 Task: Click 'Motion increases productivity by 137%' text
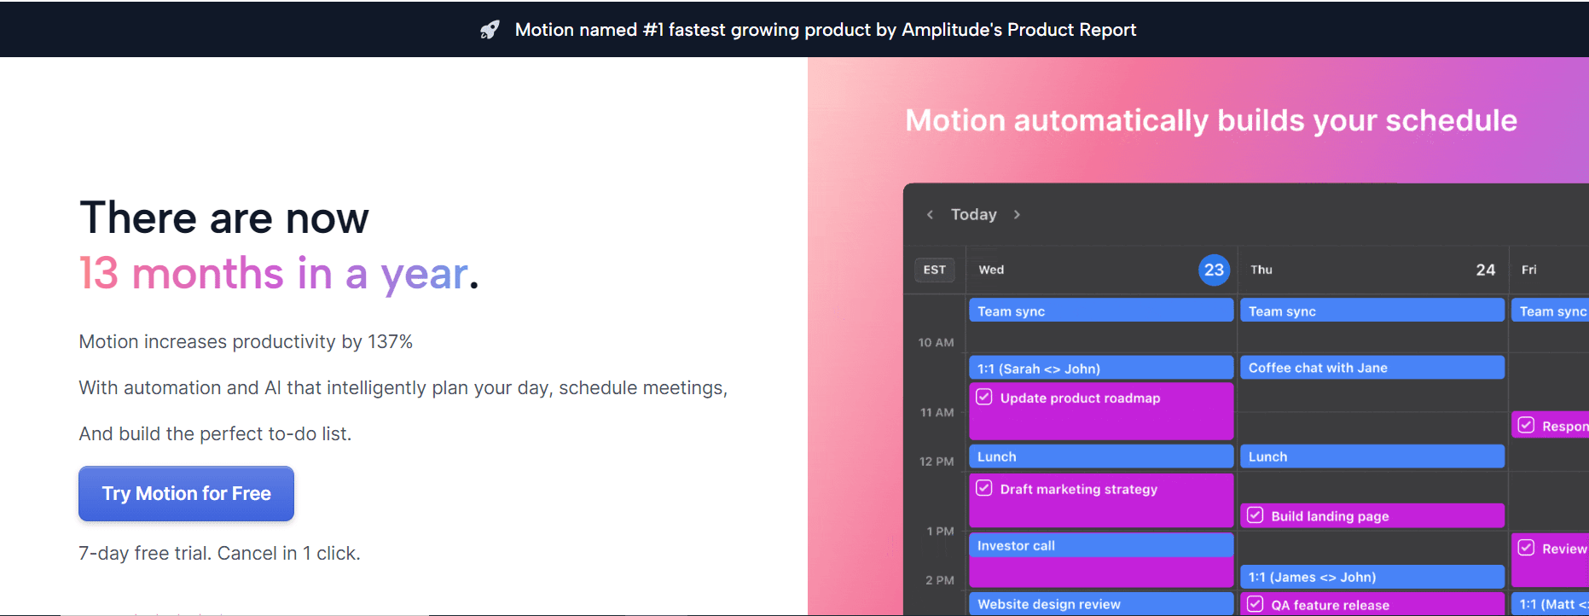coord(246,341)
